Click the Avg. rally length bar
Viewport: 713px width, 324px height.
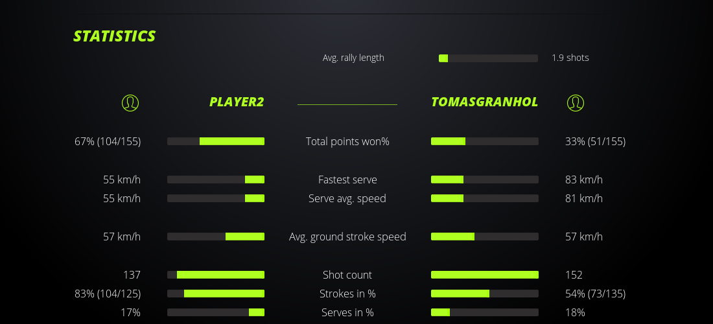tap(488, 58)
